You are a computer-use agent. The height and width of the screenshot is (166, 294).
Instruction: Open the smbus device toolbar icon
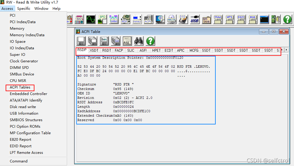[x=114, y=19]
